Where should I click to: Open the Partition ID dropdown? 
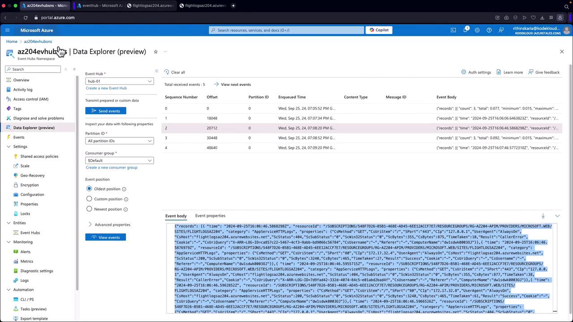(120, 141)
